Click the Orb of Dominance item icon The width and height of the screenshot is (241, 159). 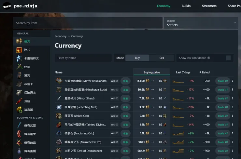pos(59,151)
